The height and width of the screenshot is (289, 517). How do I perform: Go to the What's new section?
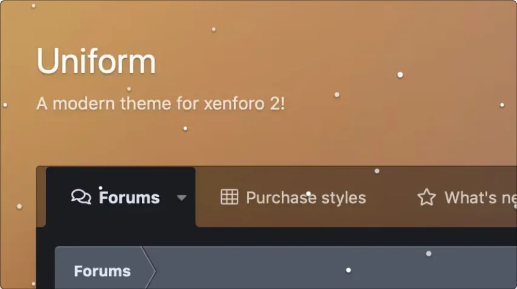click(x=467, y=197)
